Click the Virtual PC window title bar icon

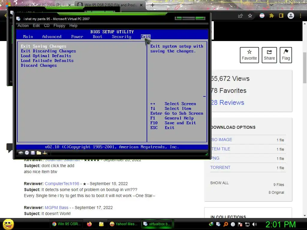(x=18, y=19)
